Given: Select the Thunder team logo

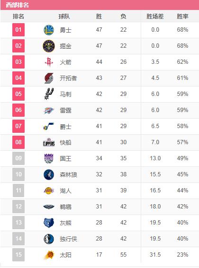Looking at the screenshot, I should [49, 111].
